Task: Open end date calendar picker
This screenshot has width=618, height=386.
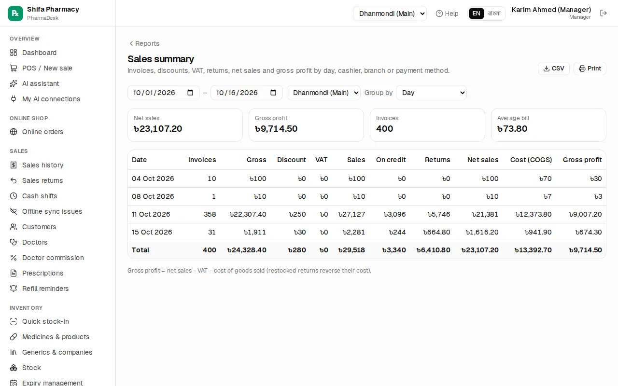Action: (273, 93)
